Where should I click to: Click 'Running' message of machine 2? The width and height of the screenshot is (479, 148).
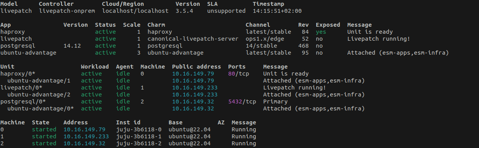pos(244,143)
